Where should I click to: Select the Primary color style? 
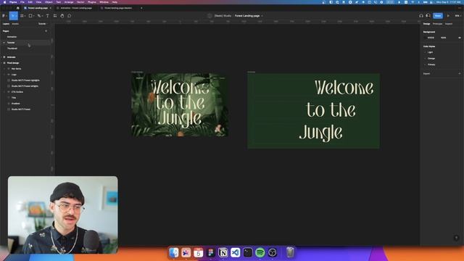[431, 65]
